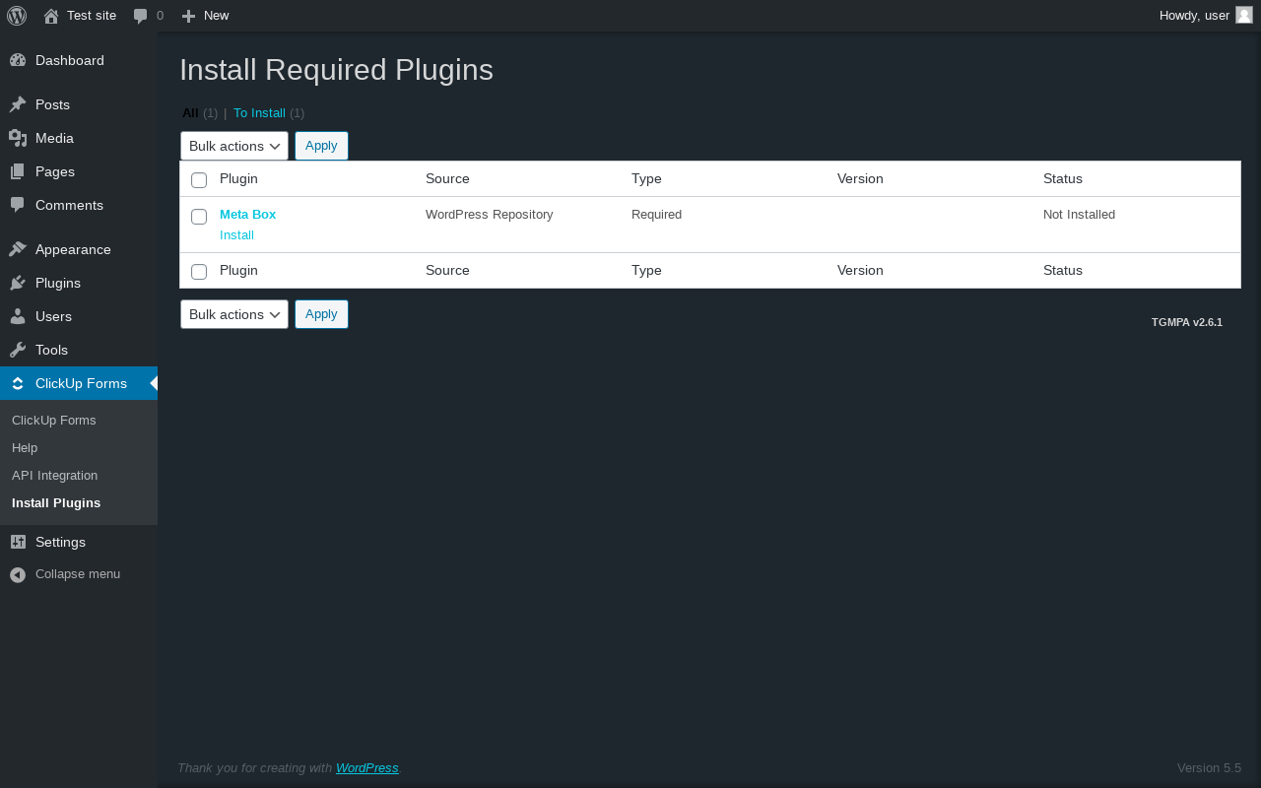
Task: Click the ClickUp Forms logo icon
Action: [x=18, y=383]
